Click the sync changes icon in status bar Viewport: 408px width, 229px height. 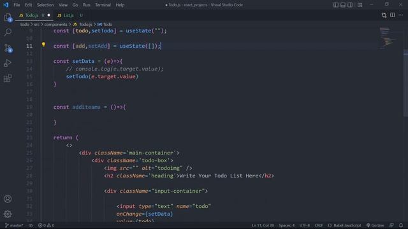pyautogui.click(x=31, y=225)
